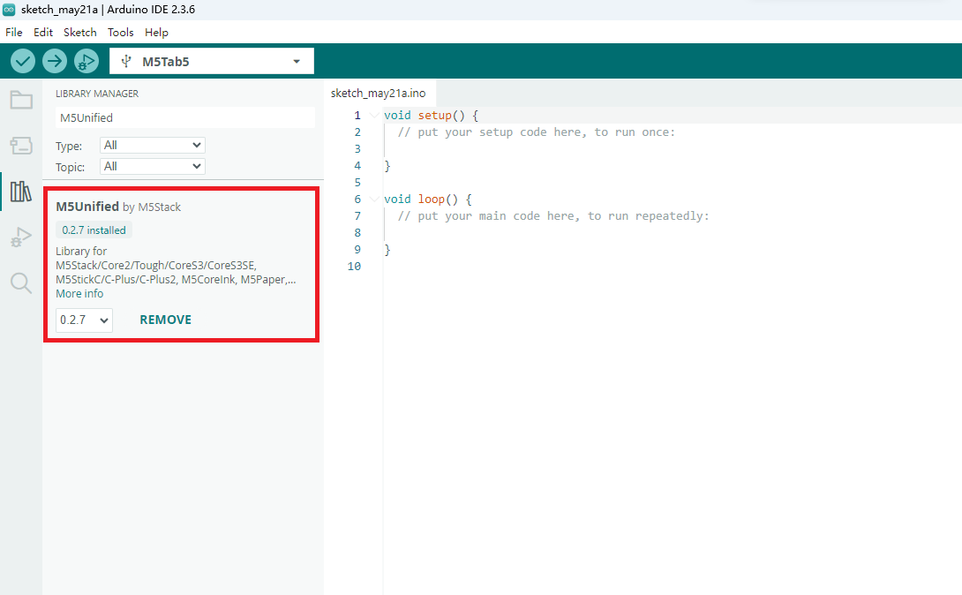962x595 pixels.
Task: Click the M5Unified library title
Action: pyautogui.click(x=87, y=207)
